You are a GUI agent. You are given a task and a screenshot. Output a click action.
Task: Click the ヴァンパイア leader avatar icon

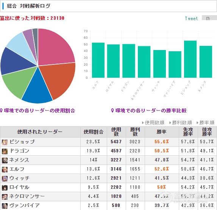pos(5,206)
